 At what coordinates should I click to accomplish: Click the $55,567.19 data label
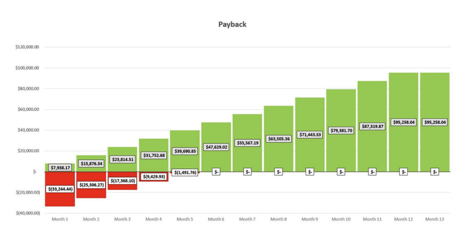pyautogui.click(x=247, y=143)
